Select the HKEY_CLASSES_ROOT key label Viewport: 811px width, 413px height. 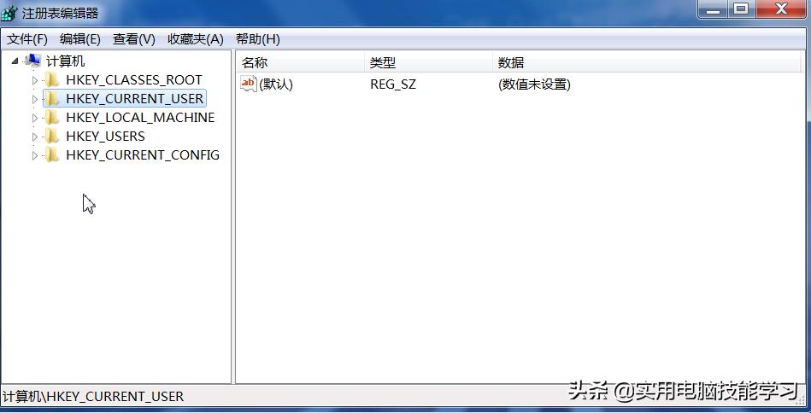(134, 80)
